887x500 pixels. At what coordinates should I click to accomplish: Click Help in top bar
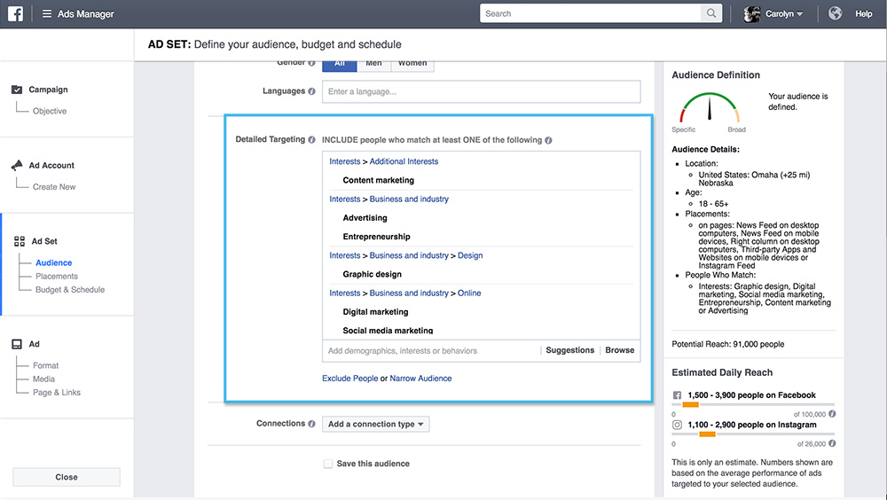[x=863, y=13]
